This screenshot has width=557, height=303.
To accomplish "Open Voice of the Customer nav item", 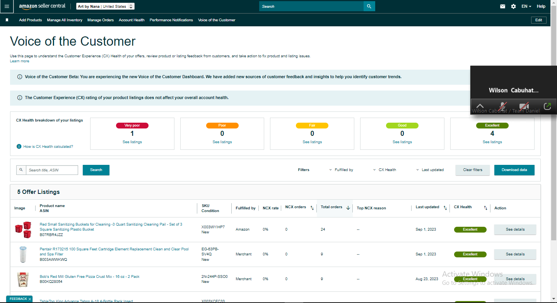I will tap(217, 20).
